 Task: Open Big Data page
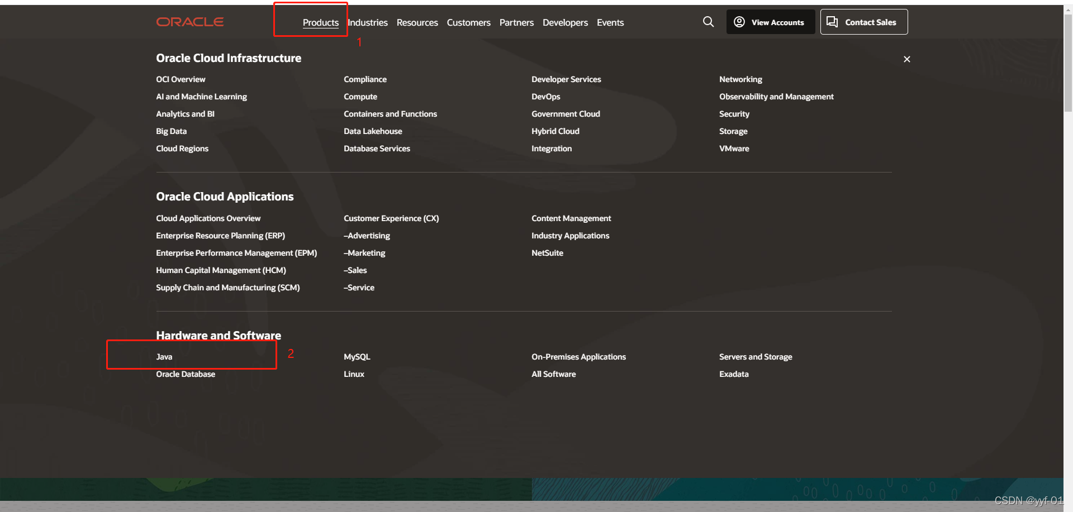click(171, 131)
